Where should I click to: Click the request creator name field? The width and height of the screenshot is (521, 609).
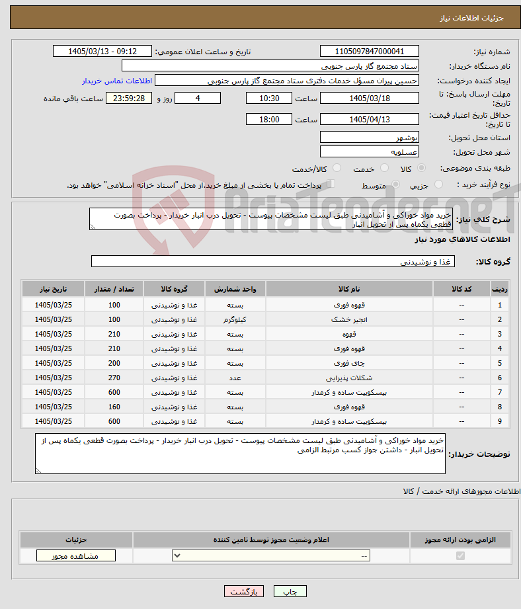point(287,81)
